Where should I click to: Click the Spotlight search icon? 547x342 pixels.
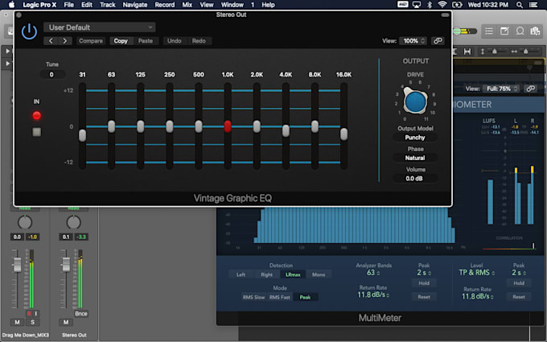(520, 5)
